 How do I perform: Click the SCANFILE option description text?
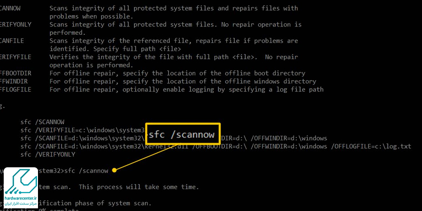coord(174,45)
